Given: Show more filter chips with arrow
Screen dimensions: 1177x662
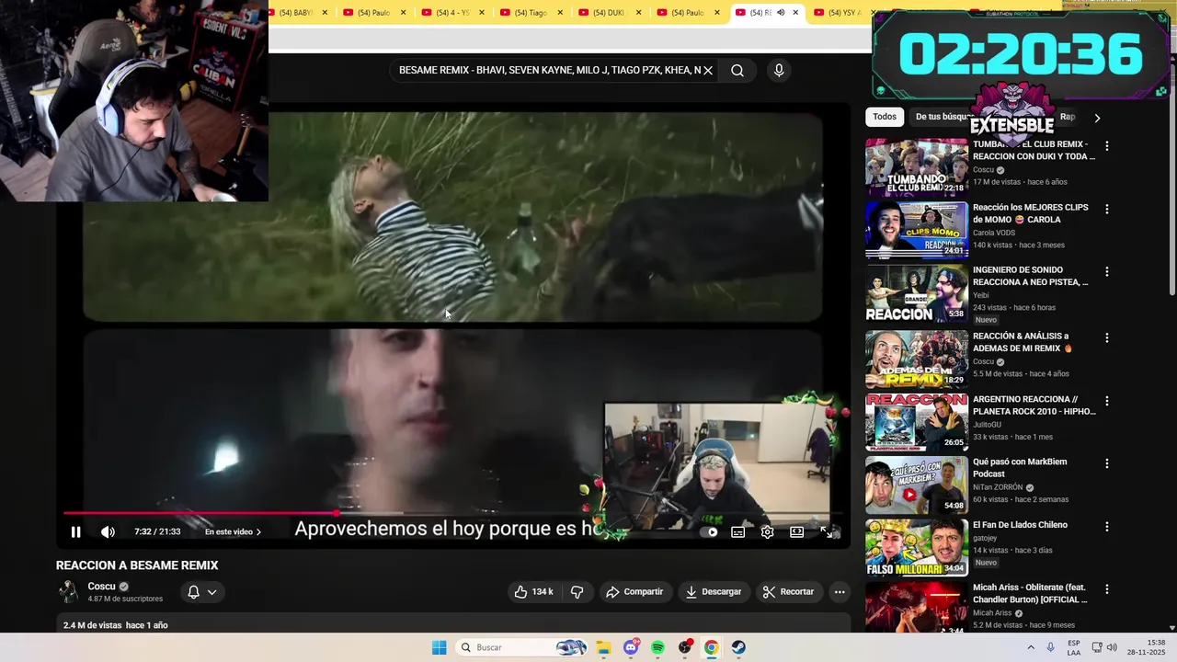Looking at the screenshot, I should click(1097, 118).
